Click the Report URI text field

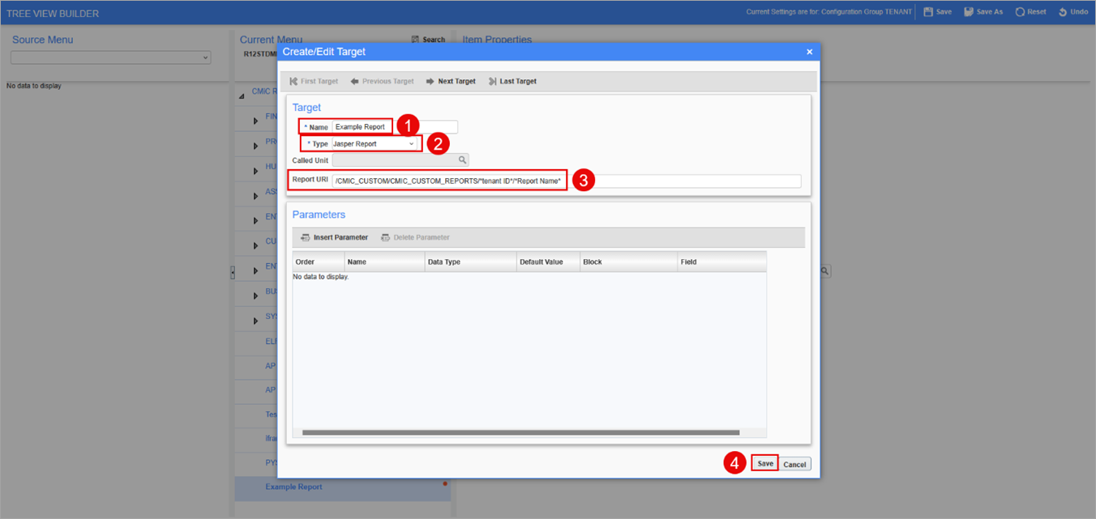tap(566, 181)
